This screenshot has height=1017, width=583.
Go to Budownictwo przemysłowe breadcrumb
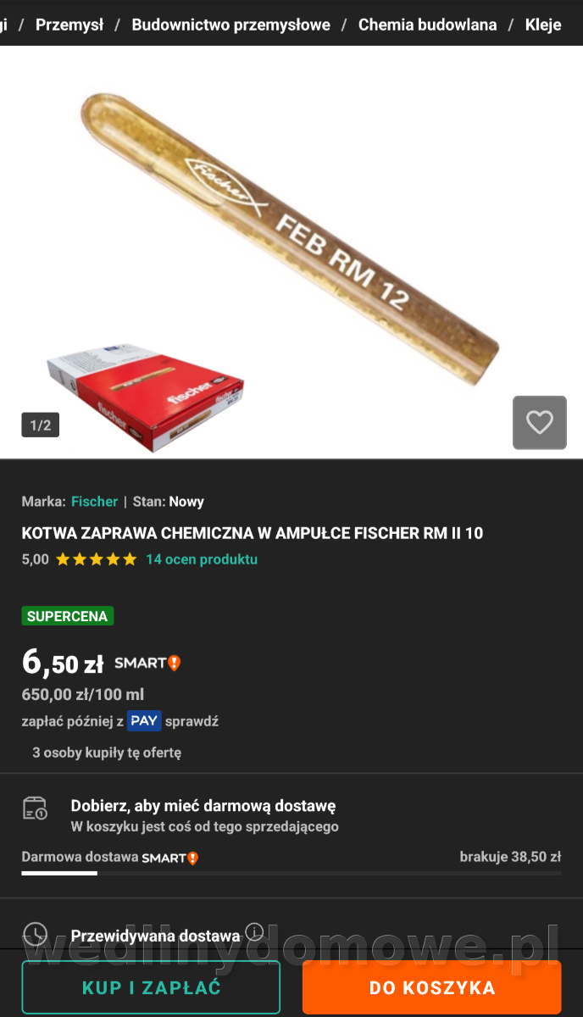pyautogui.click(x=230, y=25)
